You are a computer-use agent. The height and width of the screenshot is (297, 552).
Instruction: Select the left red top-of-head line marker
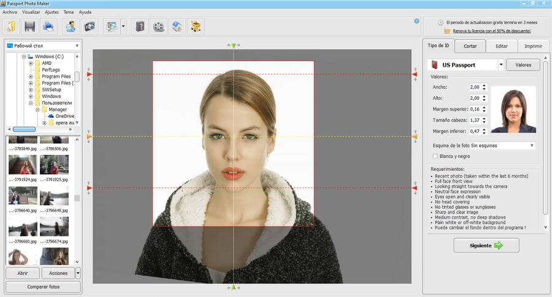click(x=90, y=74)
